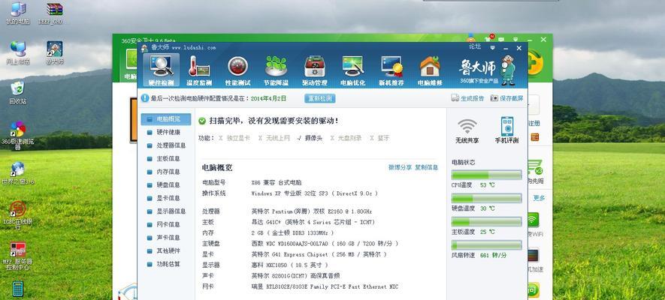This screenshot has height=300, width=665.
Task: Open ICBC在线银行 desktop shortcut
Action: point(18,215)
